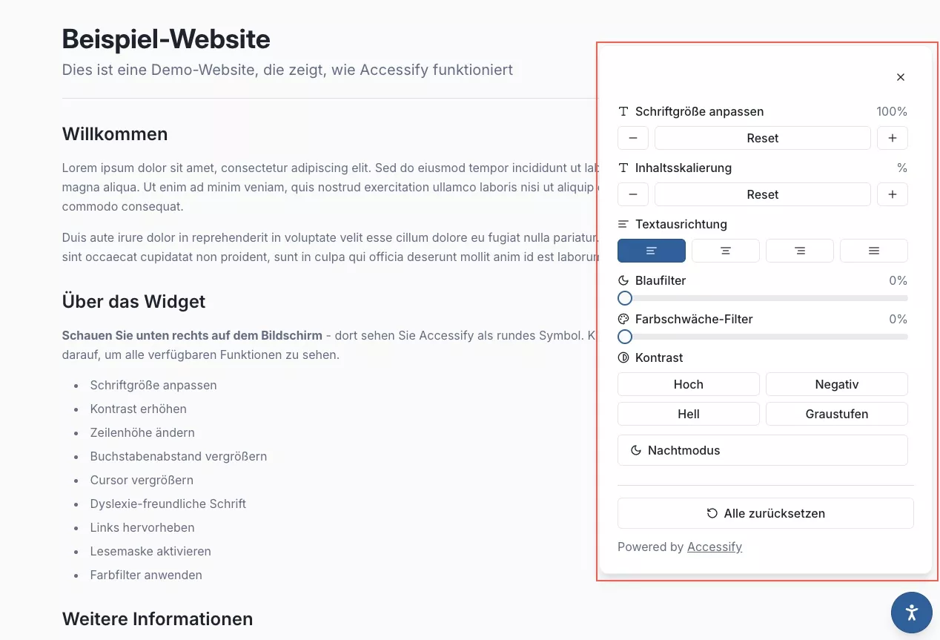This screenshot has height=640, width=940.
Task: Close the Accessify settings panel
Action: (901, 77)
